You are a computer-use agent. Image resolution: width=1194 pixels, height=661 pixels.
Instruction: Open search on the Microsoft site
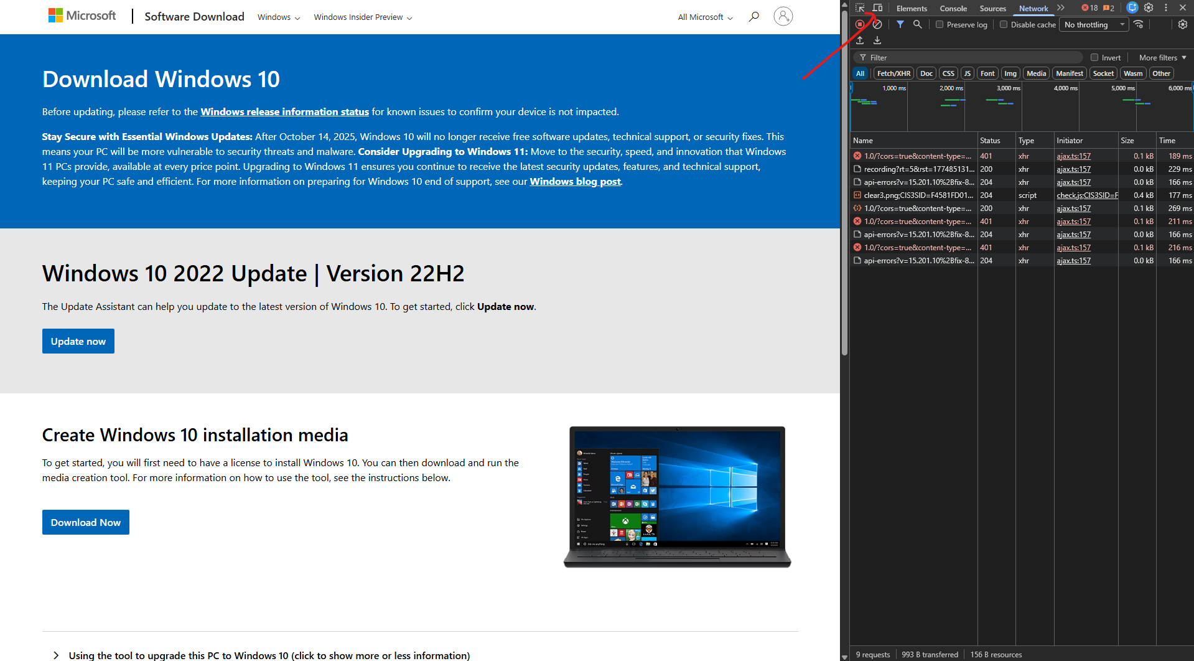click(x=754, y=16)
